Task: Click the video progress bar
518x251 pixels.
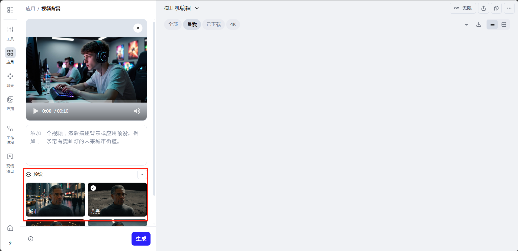Action: coord(86,101)
